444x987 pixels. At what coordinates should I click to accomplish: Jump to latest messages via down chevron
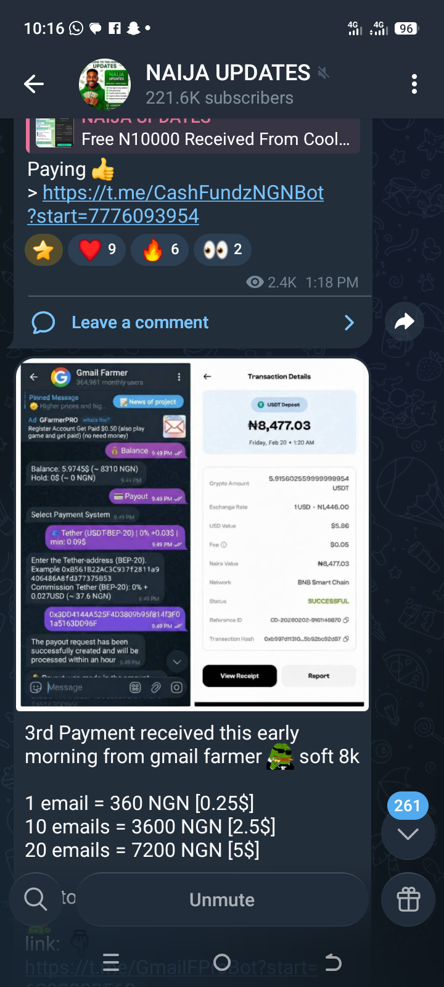[408, 833]
